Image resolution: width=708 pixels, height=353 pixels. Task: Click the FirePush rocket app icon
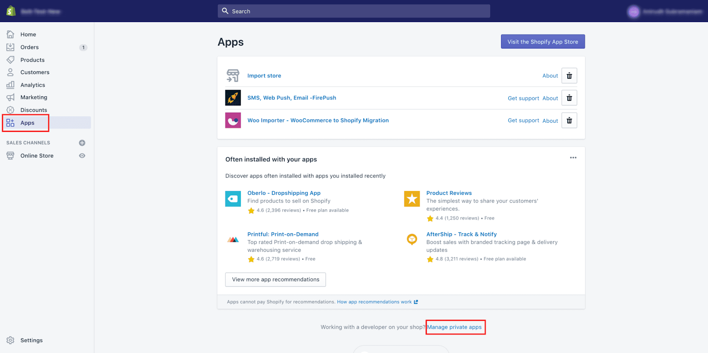(233, 98)
